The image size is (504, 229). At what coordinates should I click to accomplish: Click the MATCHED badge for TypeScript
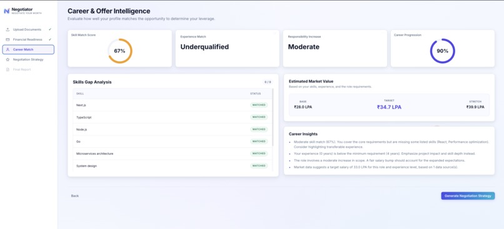coord(259,117)
